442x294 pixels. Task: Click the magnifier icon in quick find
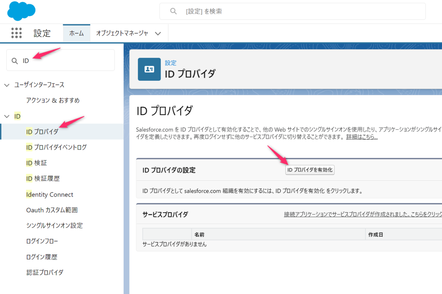tap(15, 60)
